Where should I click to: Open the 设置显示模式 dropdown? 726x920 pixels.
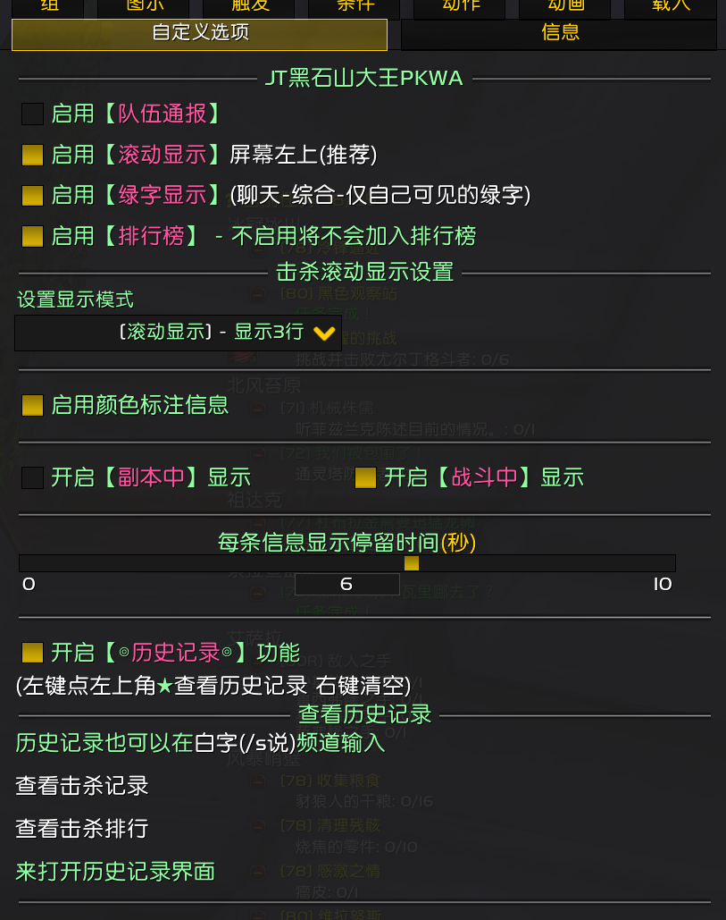(x=178, y=333)
